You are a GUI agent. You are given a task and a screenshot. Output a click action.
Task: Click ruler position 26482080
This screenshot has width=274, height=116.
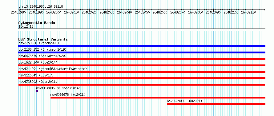pyautogui.click(x=195, y=13)
